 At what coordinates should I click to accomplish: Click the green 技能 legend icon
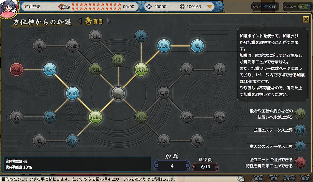tap(300, 114)
